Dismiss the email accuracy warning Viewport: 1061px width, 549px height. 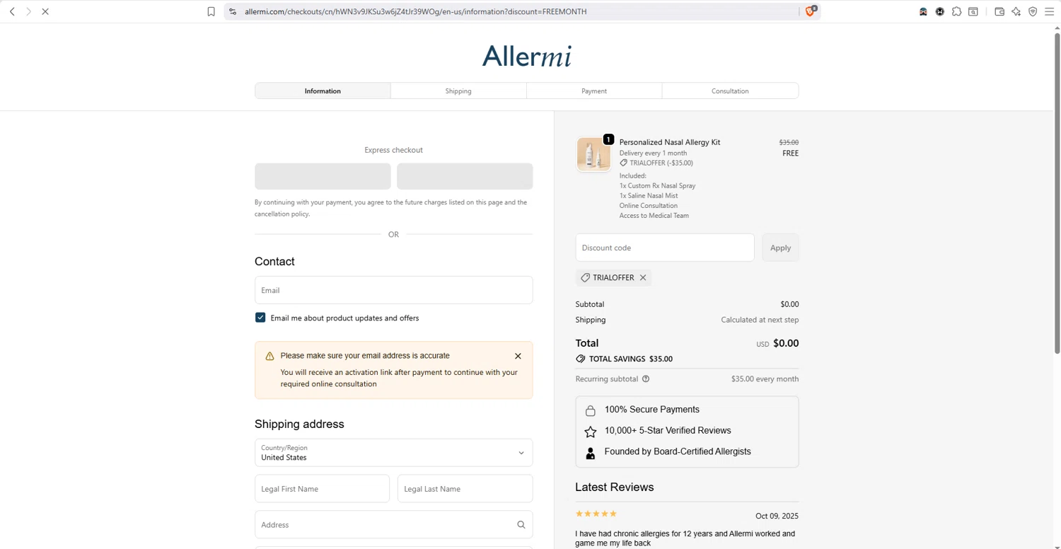pos(518,356)
